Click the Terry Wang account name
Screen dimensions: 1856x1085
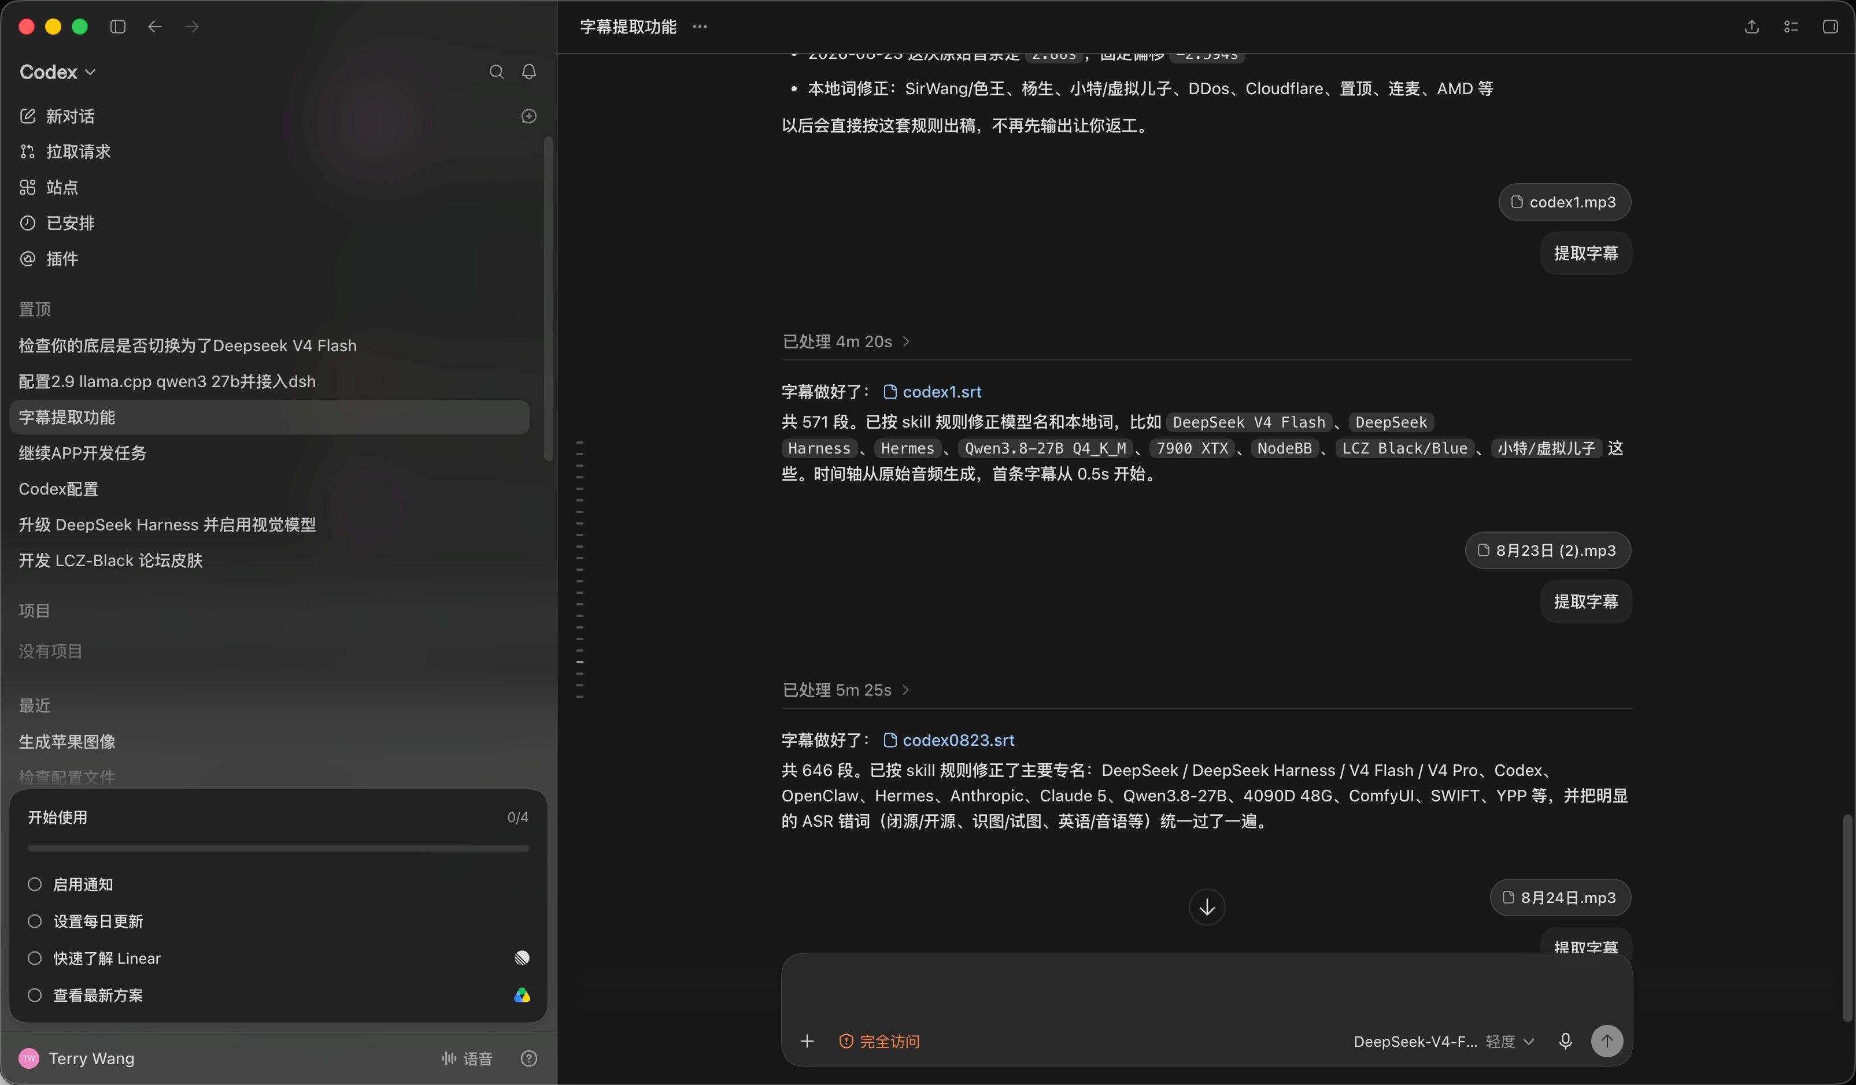(x=91, y=1058)
